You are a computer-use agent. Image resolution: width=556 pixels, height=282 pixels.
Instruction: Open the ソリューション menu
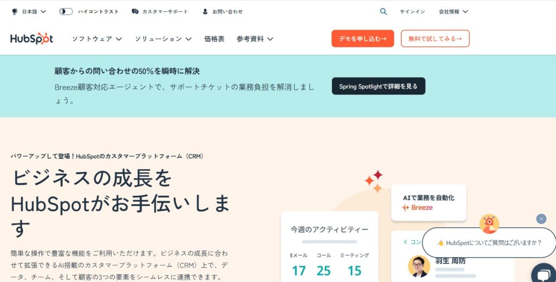click(x=163, y=39)
